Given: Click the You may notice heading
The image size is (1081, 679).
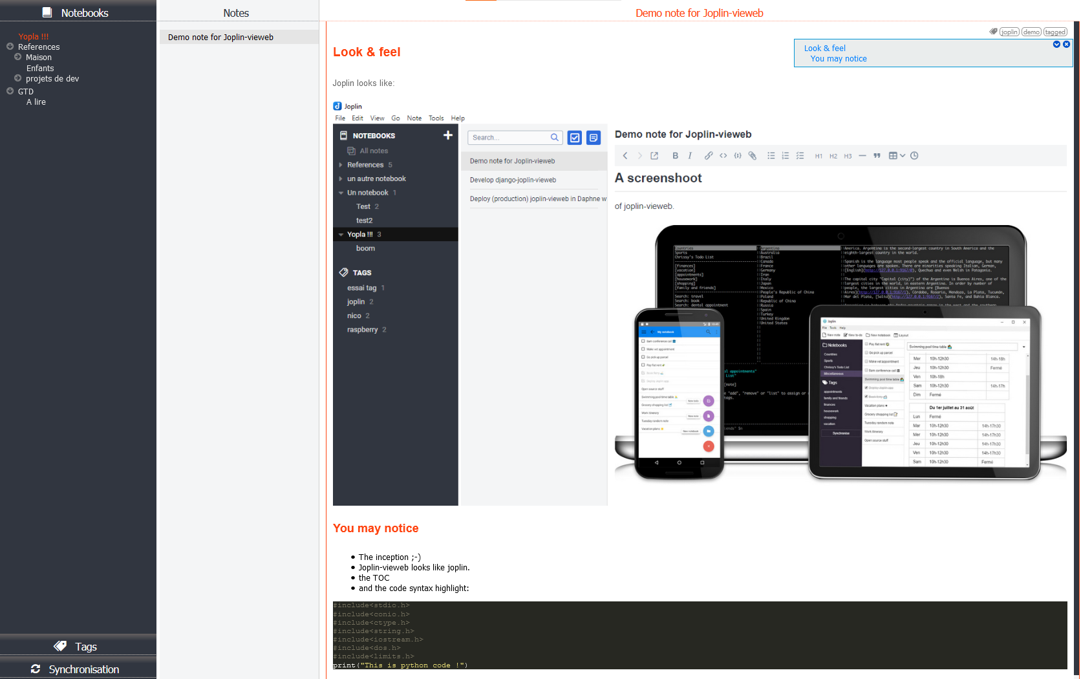Looking at the screenshot, I should coord(376,528).
